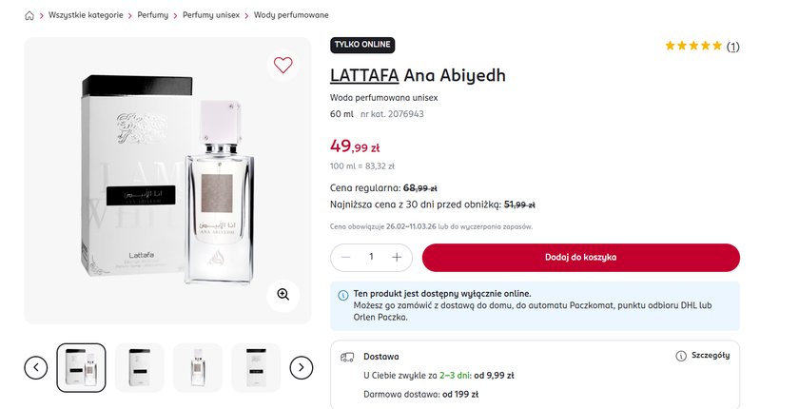Decrease quantity with minus button

[x=345, y=257]
